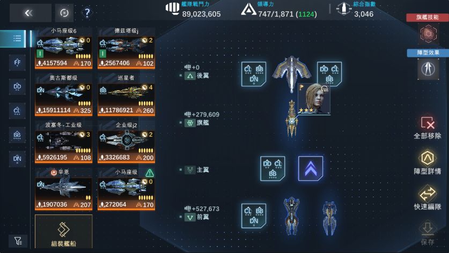
Task: Toggle the 旗艦 flagship row marker
Action: coord(190,123)
